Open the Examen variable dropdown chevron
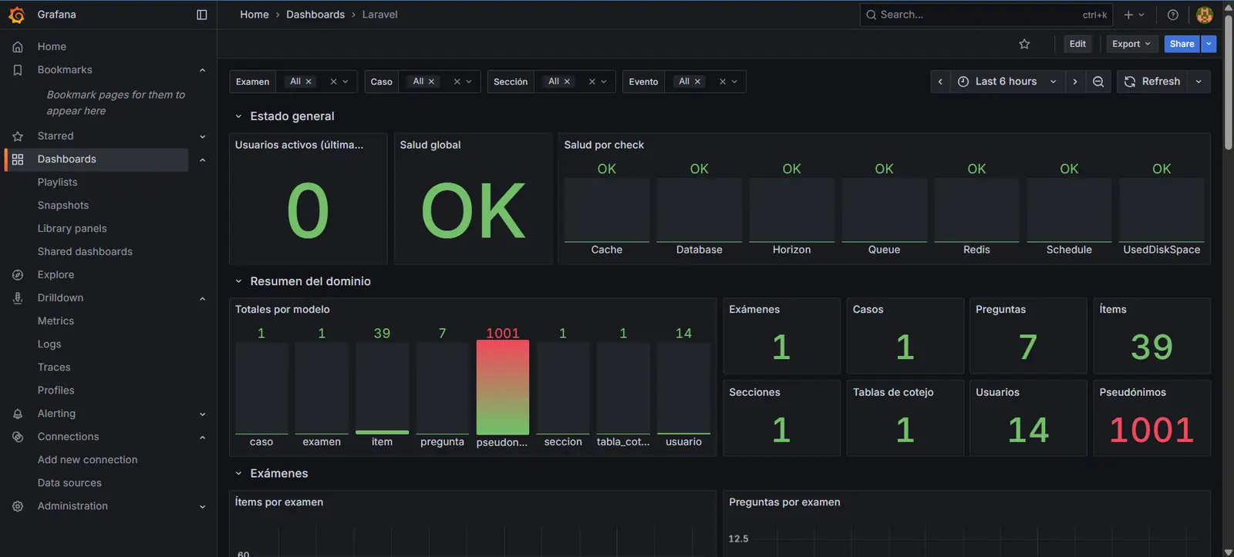 point(346,82)
